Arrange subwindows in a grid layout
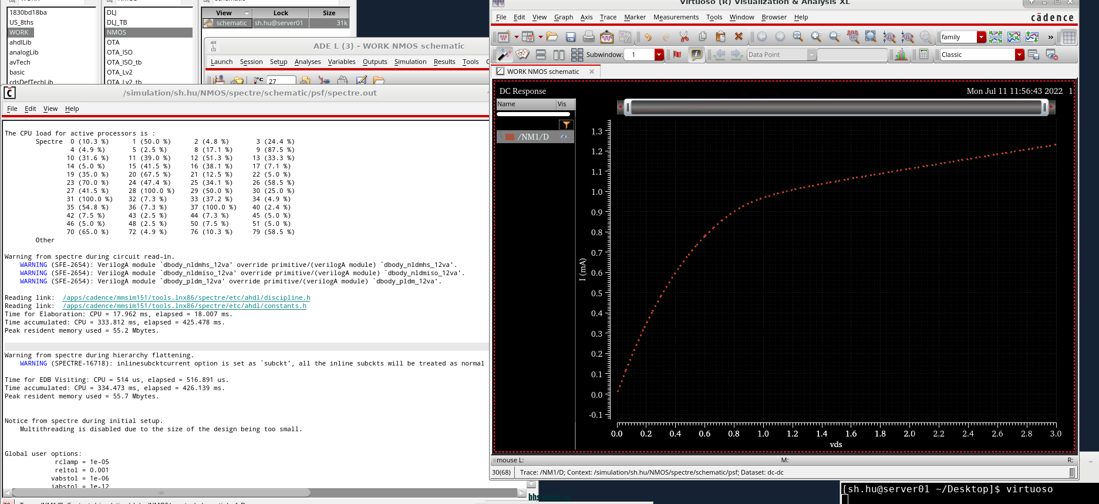This screenshot has width=1099, height=504. point(577,55)
